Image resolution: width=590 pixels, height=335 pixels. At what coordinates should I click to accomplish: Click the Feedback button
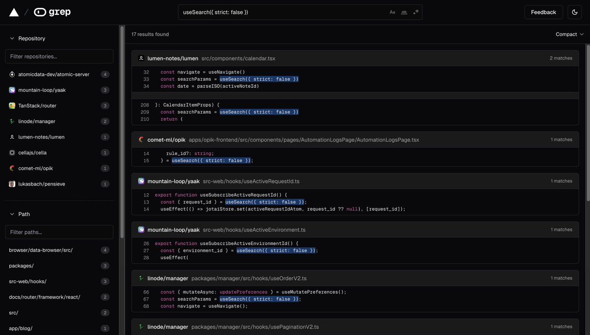click(543, 11)
